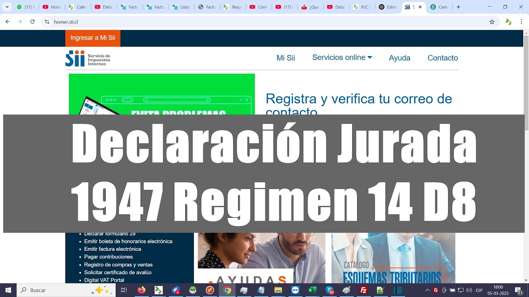Click Pagar contribuciones link
Viewport: 529px width, 297px height.
pyautogui.click(x=108, y=257)
